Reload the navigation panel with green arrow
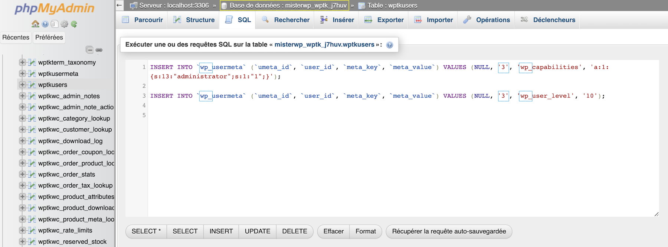The width and height of the screenshot is (668, 247). (x=74, y=24)
